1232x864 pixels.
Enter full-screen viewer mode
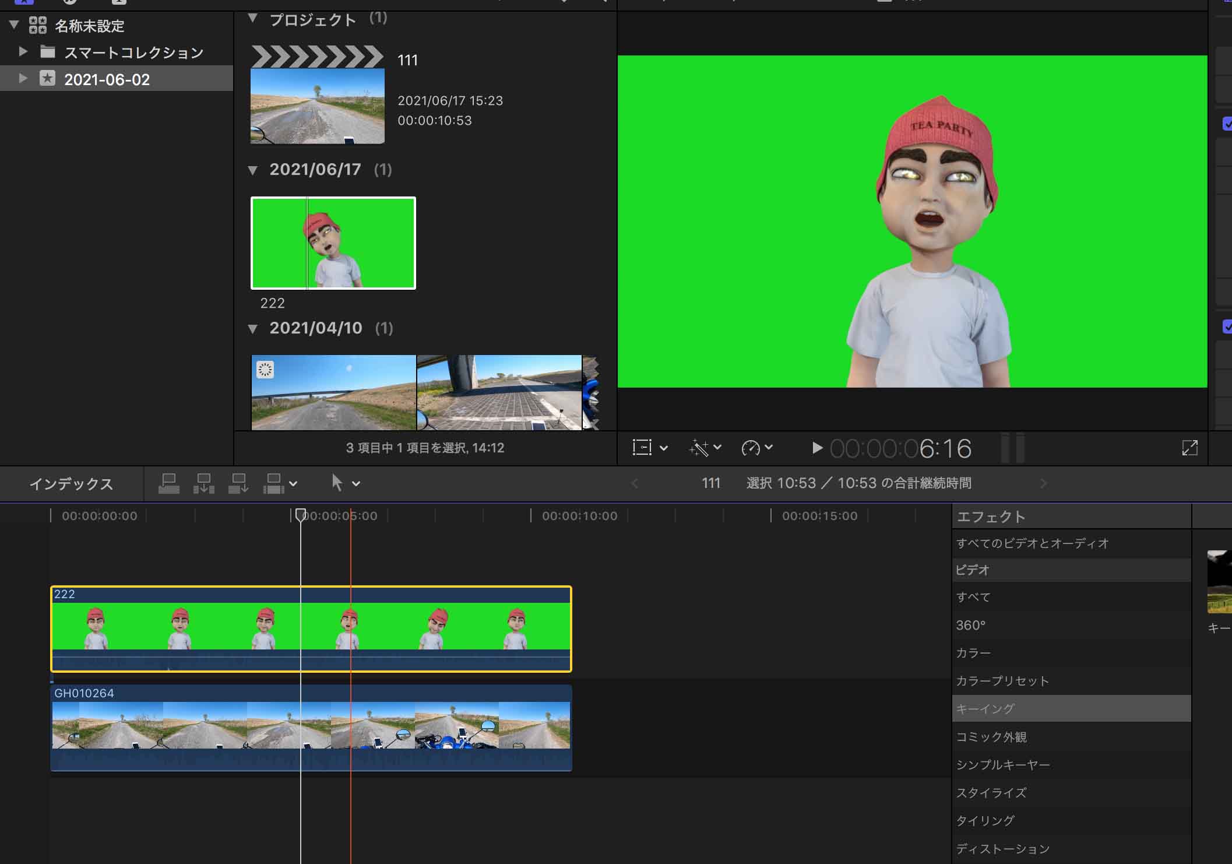1189,448
